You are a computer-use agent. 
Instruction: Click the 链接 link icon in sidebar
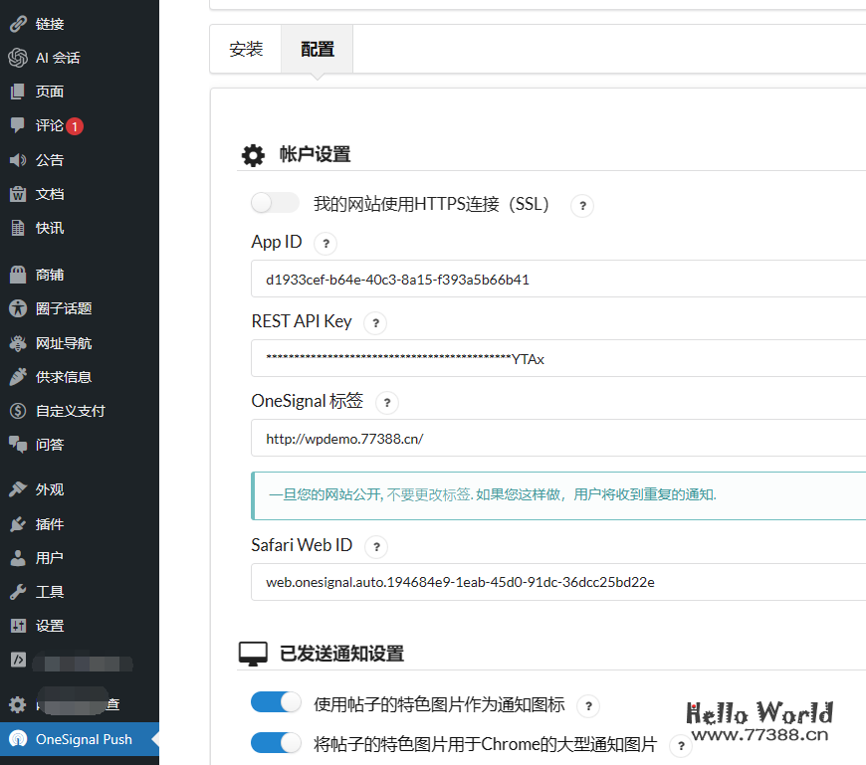tap(18, 24)
